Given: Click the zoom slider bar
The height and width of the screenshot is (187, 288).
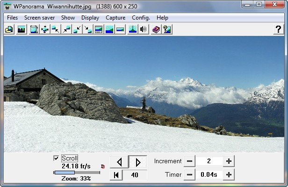Looking at the screenshot, I should pos(77,173).
